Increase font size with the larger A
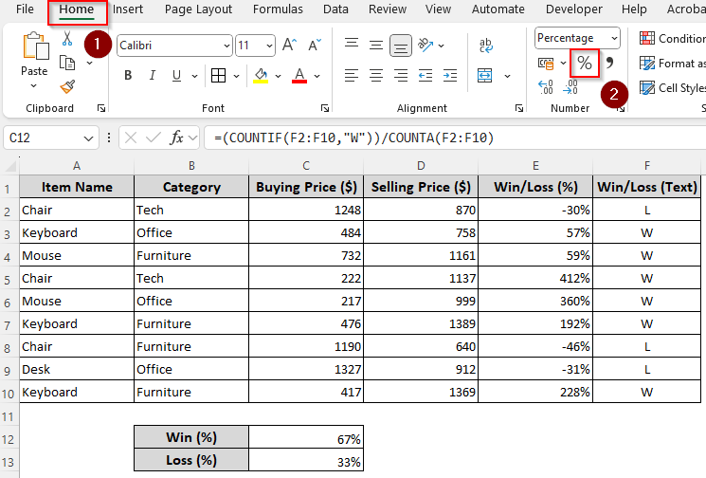This screenshot has height=478, width=706. click(290, 46)
